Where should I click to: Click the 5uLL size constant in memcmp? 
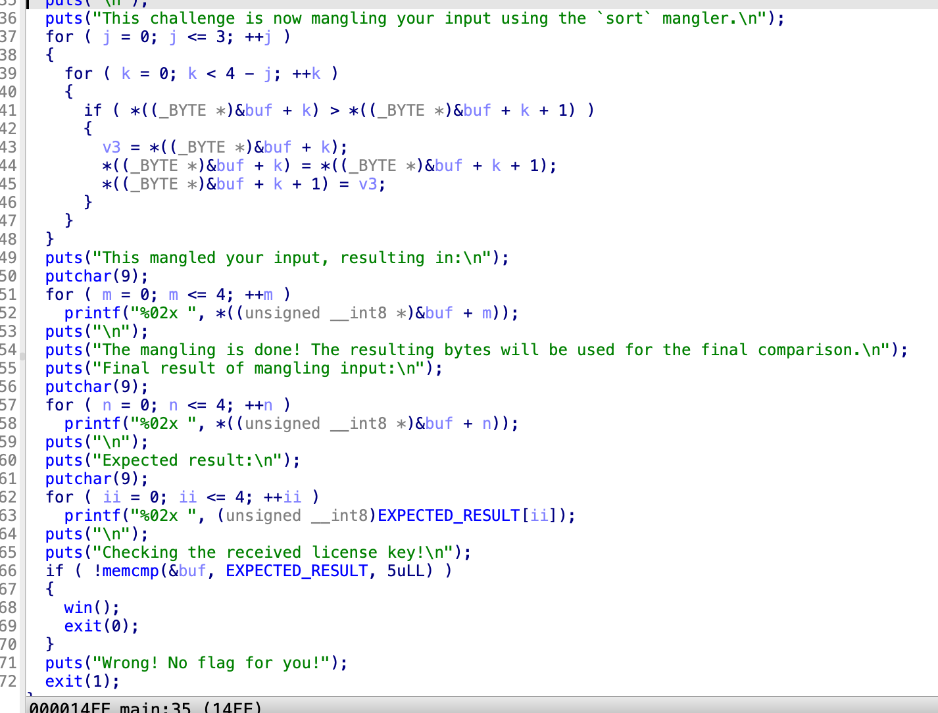pos(405,570)
